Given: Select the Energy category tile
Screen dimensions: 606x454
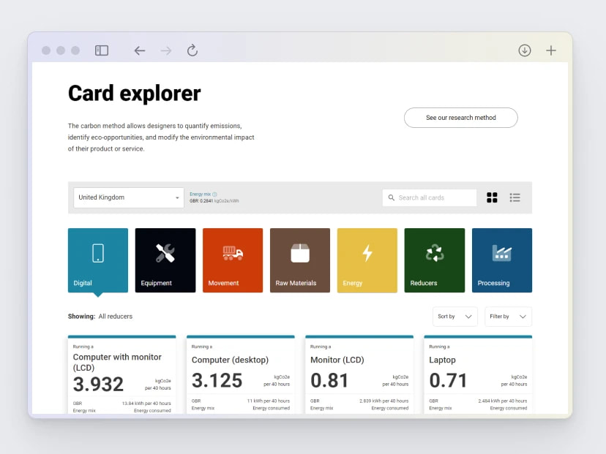Looking at the screenshot, I should click(x=367, y=260).
